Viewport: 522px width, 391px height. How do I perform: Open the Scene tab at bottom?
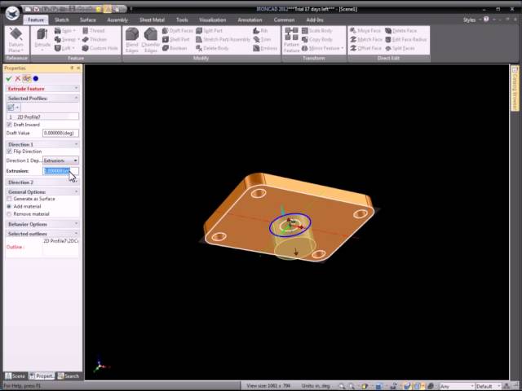15,376
